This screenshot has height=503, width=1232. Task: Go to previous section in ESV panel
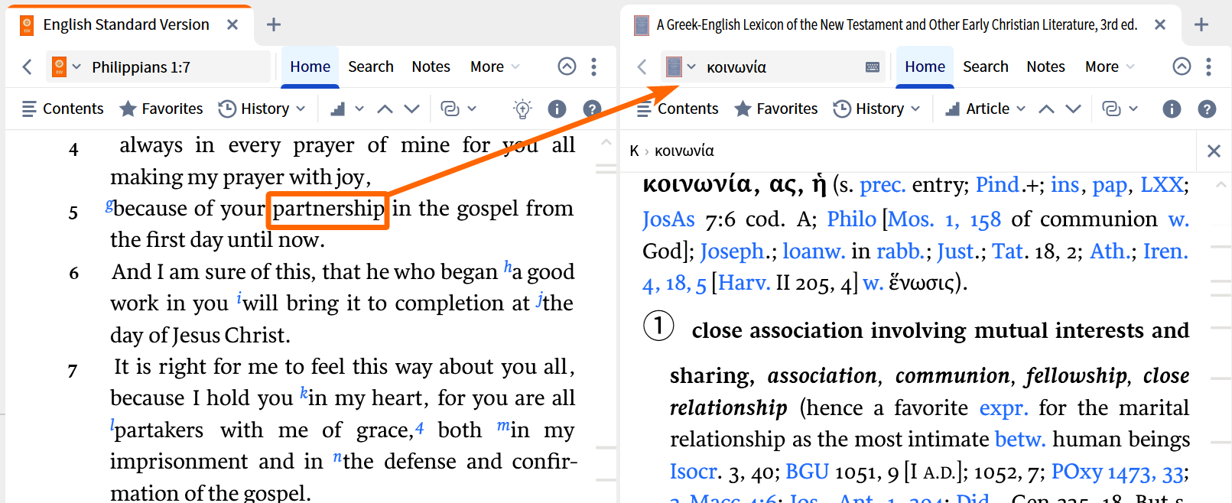385,109
